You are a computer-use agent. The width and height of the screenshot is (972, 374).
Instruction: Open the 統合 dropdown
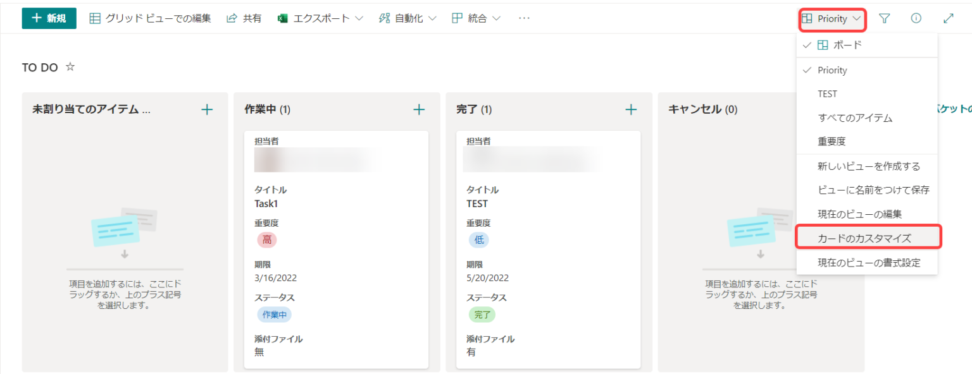[476, 19]
